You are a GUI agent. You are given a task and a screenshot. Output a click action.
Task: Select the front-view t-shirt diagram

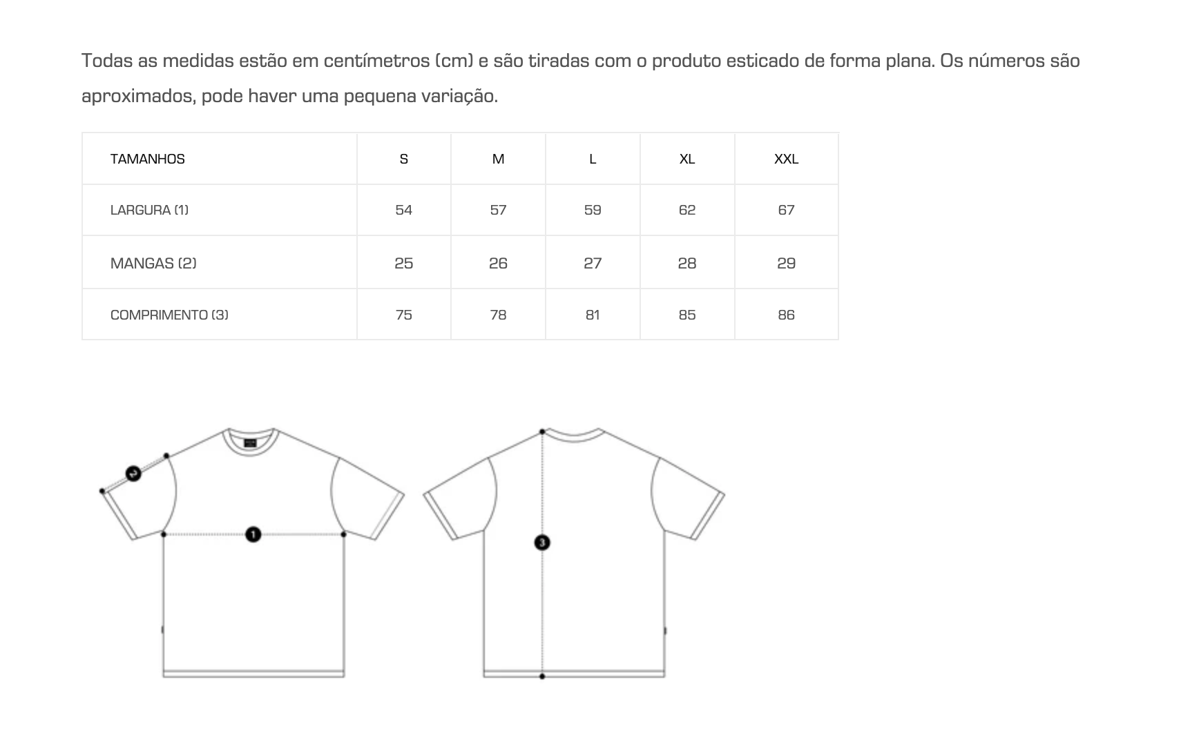[x=253, y=552]
